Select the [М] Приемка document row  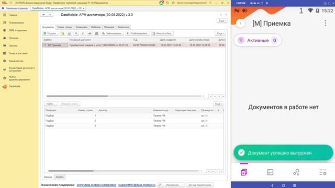[x=134, y=45]
